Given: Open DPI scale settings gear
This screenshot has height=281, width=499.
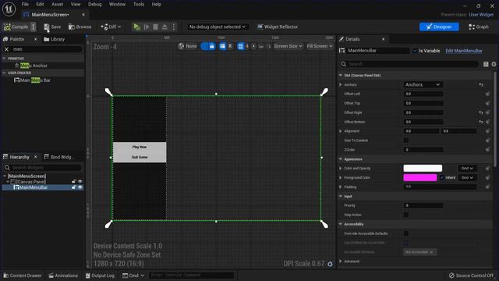Looking at the screenshot, I should pos(330,264).
